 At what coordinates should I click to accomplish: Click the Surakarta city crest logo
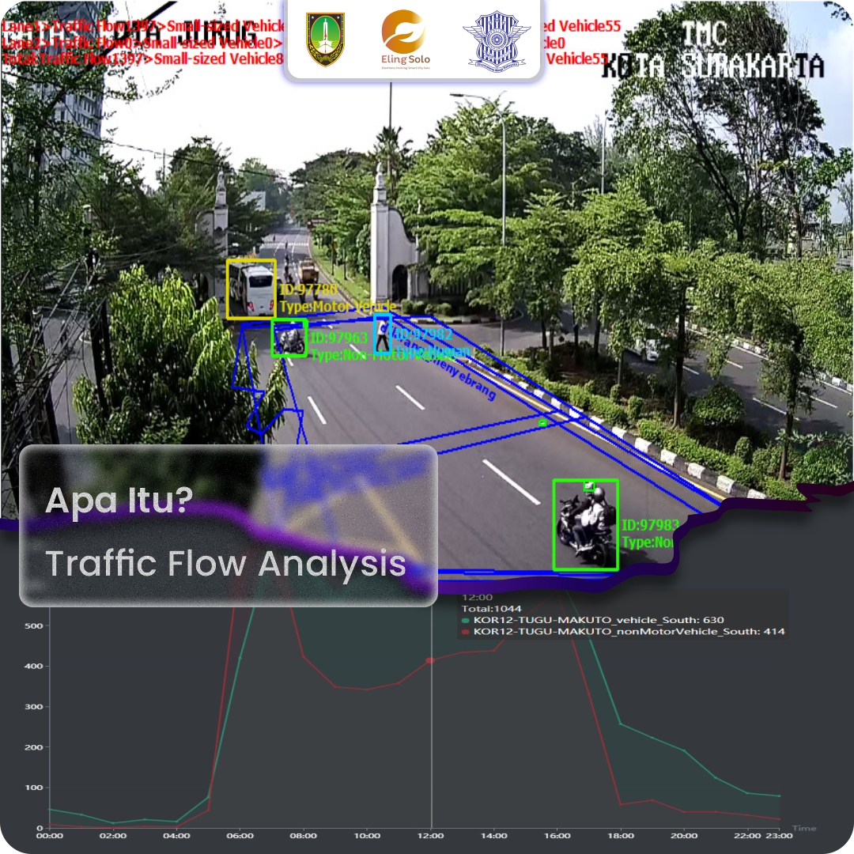325,39
